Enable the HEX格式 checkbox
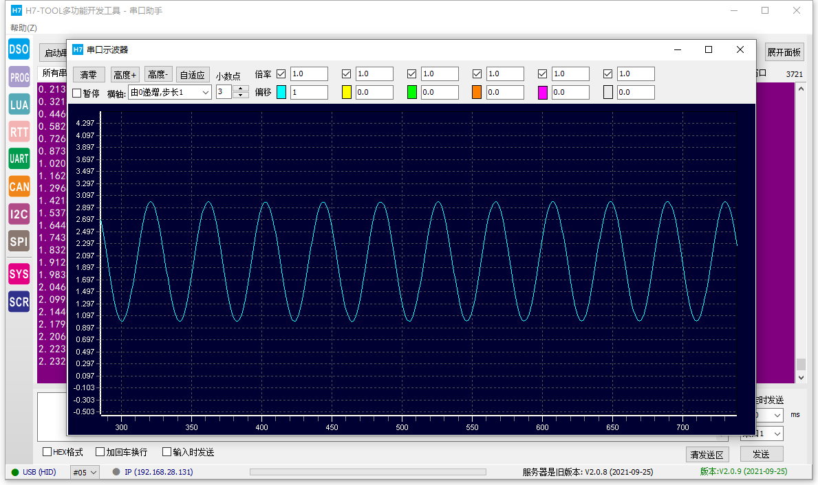 (x=47, y=451)
